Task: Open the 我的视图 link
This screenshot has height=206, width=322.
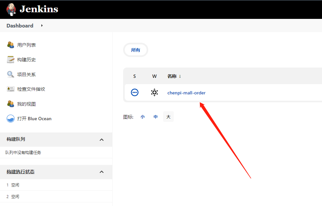Action: [26, 104]
